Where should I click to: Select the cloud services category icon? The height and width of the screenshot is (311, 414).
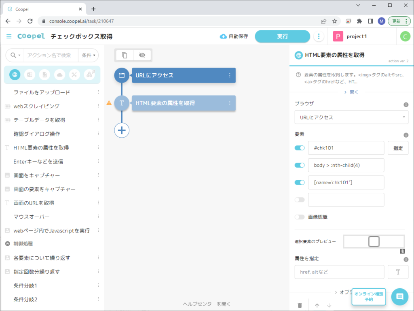tap(59, 75)
